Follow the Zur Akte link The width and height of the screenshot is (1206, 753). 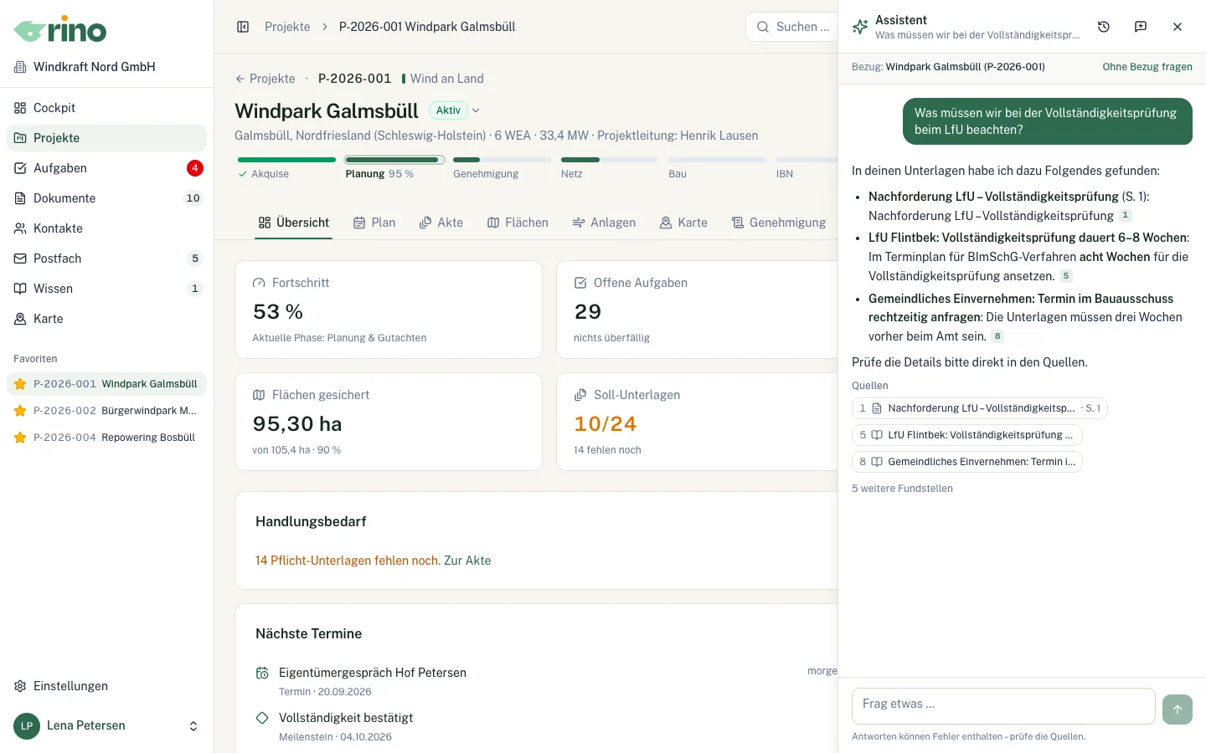point(467,561)
